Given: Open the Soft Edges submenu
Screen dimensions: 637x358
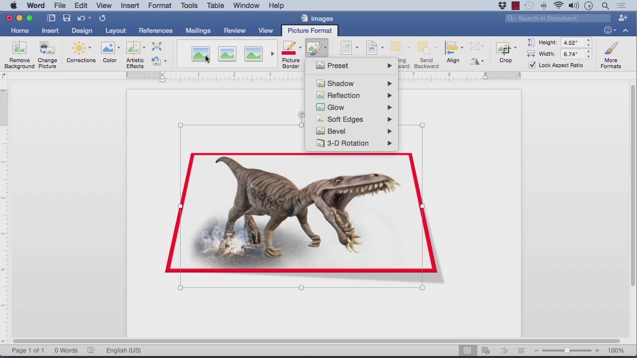Looking at the screenshot, I should click(x=351, y=119).
